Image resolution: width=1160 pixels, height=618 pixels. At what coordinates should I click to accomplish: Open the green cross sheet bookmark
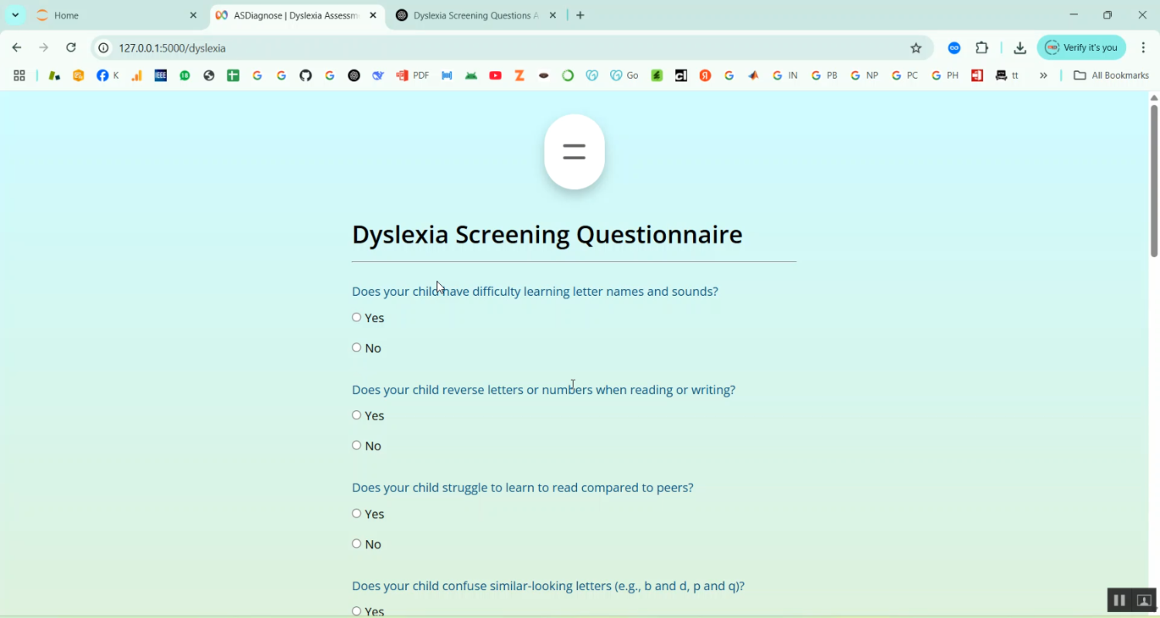click(x=233, y=76)
